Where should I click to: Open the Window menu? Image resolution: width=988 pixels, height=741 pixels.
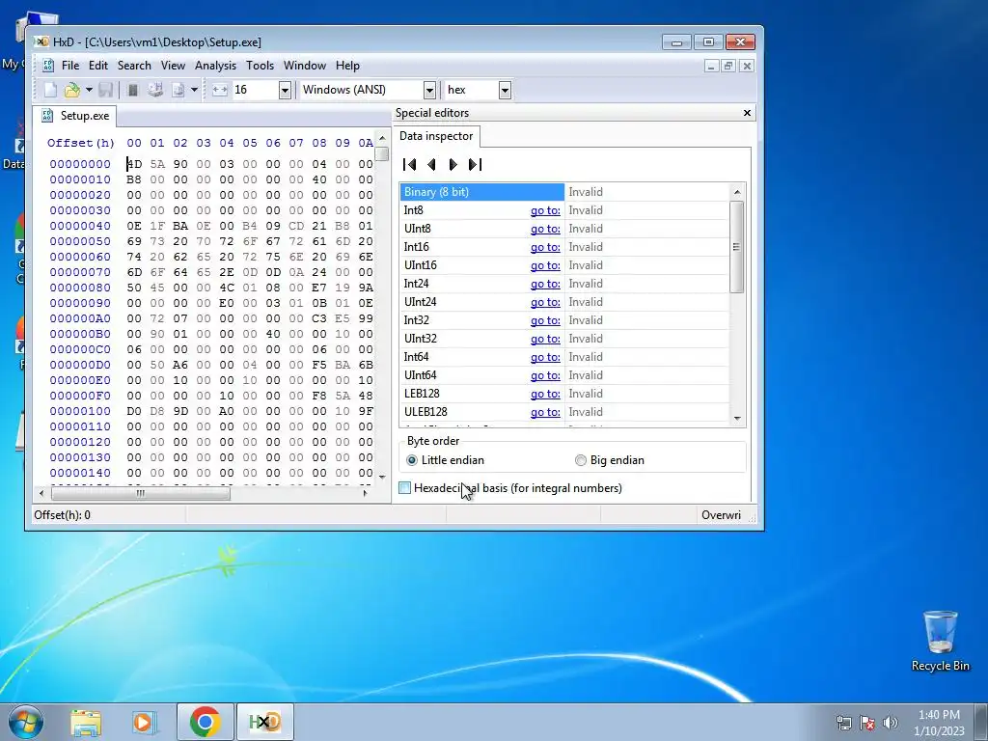pos(304,66)
